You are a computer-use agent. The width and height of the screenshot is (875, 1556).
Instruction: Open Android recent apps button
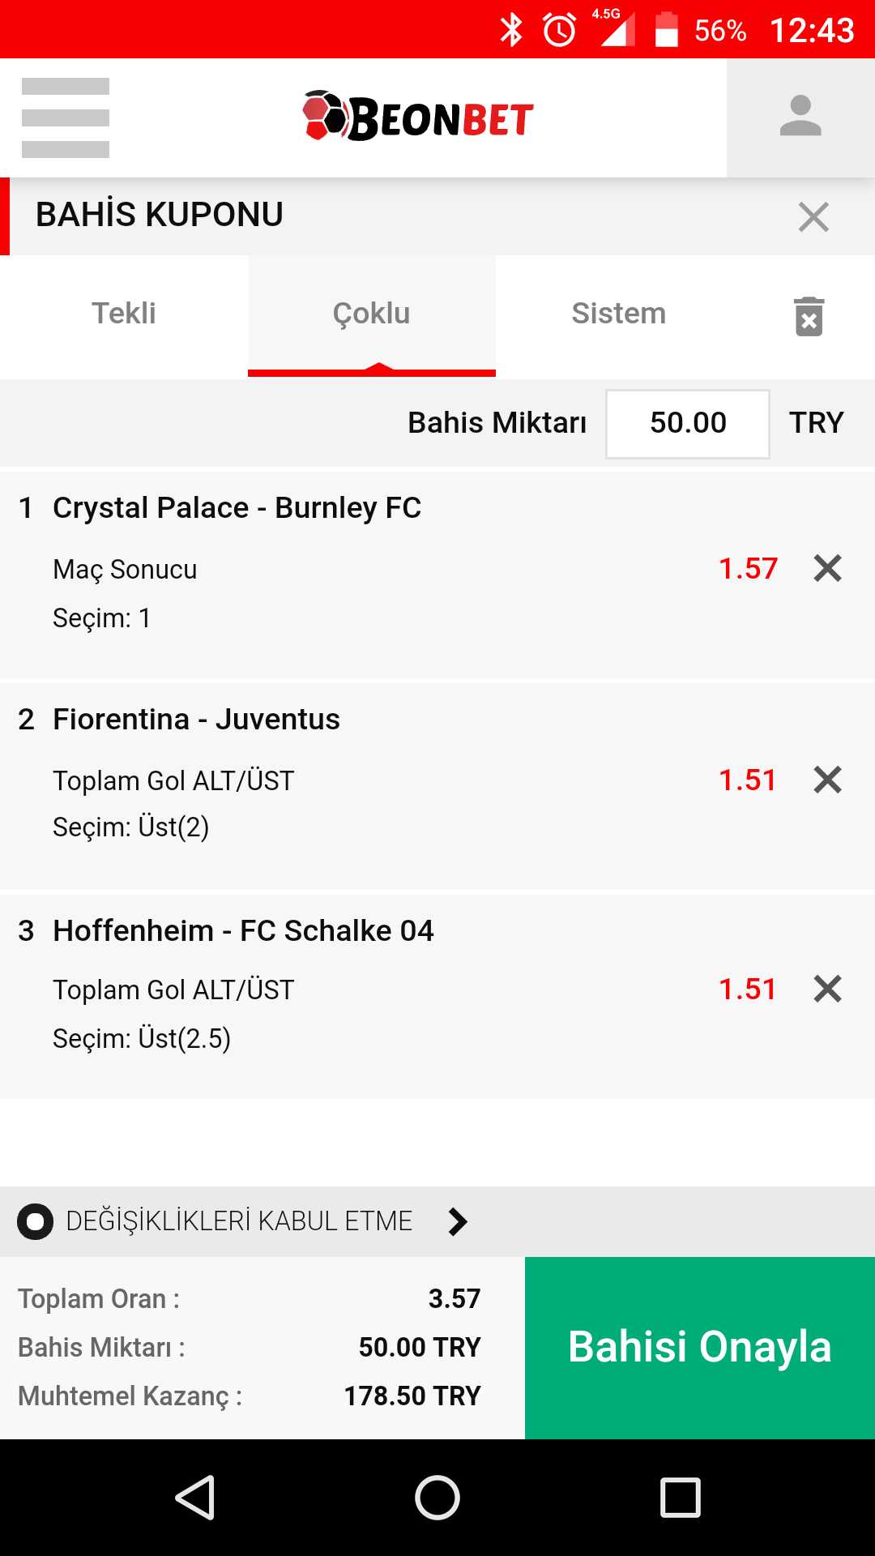(681, 1497)
